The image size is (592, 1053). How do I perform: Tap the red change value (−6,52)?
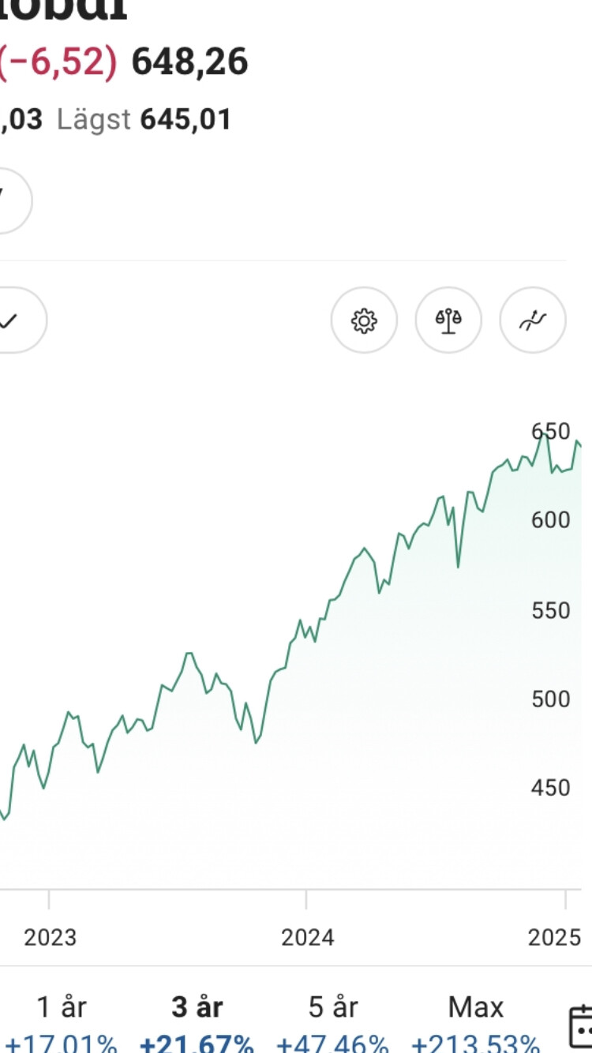[57, 62]
